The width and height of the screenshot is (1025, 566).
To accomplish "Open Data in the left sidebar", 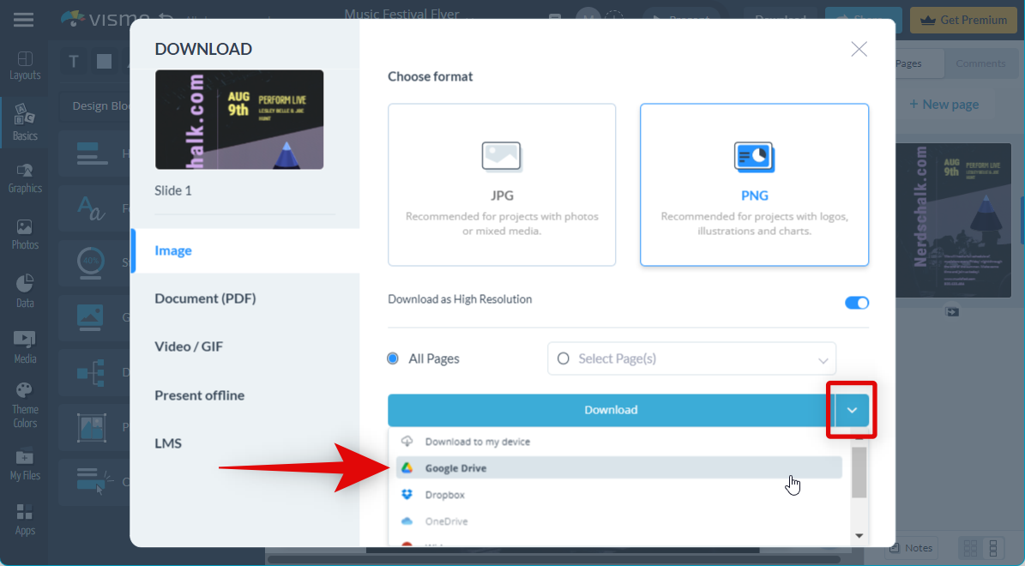I will pos(25,292).
